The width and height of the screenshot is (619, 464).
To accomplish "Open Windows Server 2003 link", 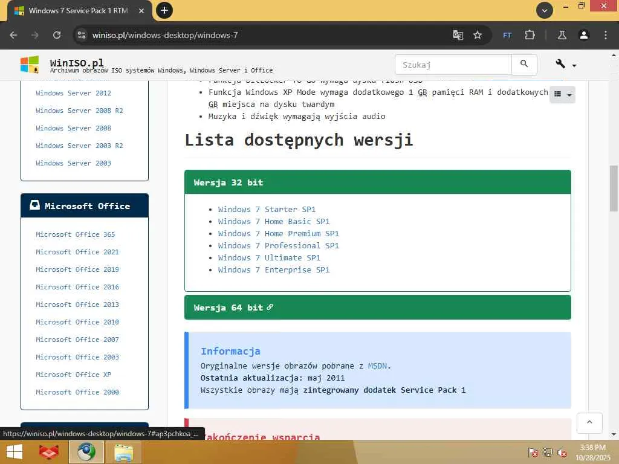I will click(73, 163).
